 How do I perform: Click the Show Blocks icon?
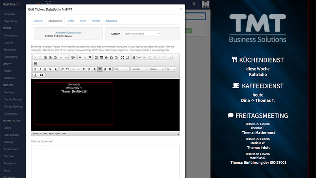click(127, 57)
